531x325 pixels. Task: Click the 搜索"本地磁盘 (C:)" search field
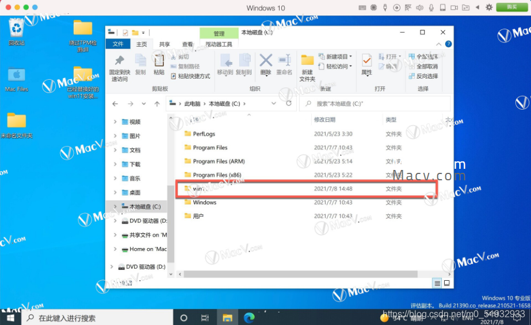(x=375, y=104)
